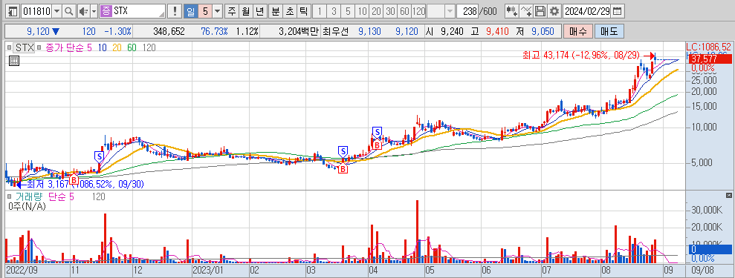Click the orange 20 moving average legend

click(117, 47)
